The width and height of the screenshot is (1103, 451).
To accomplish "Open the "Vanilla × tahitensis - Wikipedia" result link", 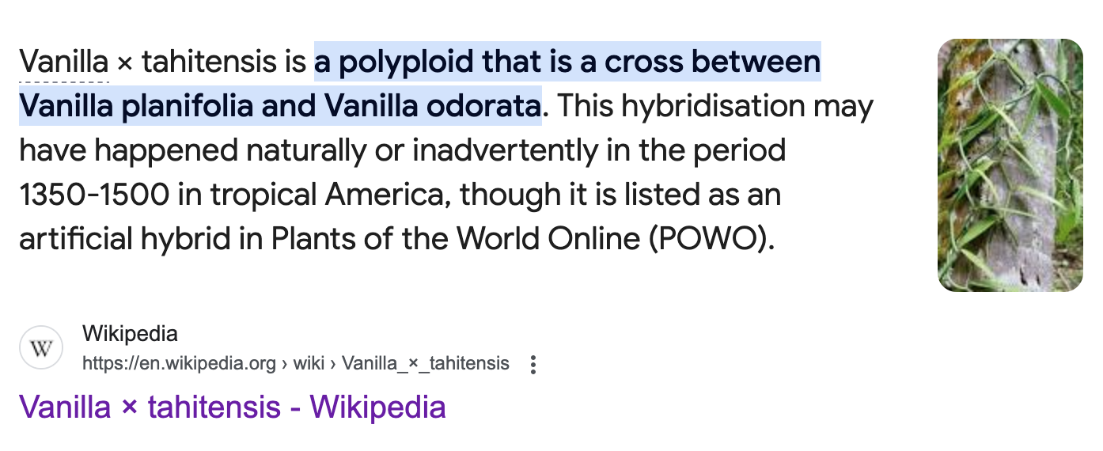I will coord(233,407).
